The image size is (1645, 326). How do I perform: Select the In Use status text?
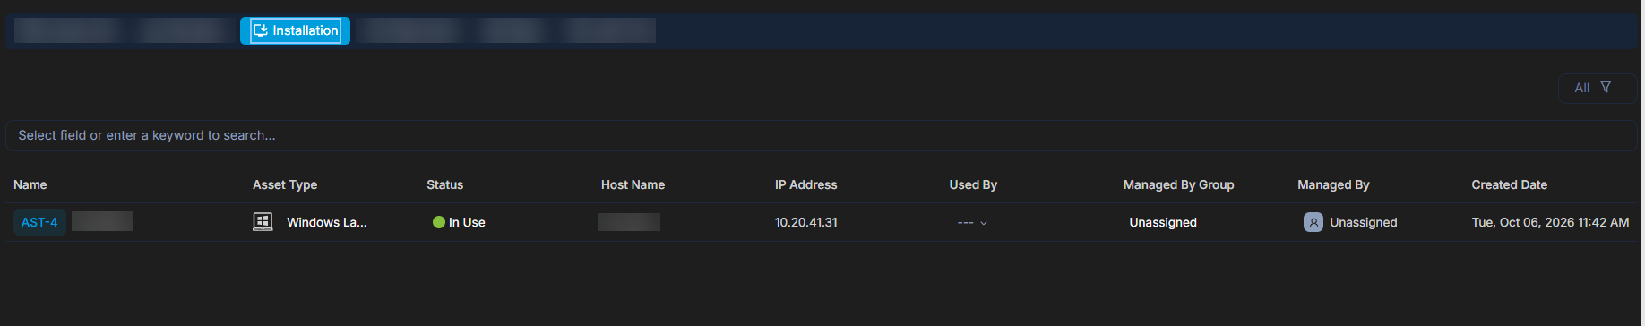coord(467,222)
